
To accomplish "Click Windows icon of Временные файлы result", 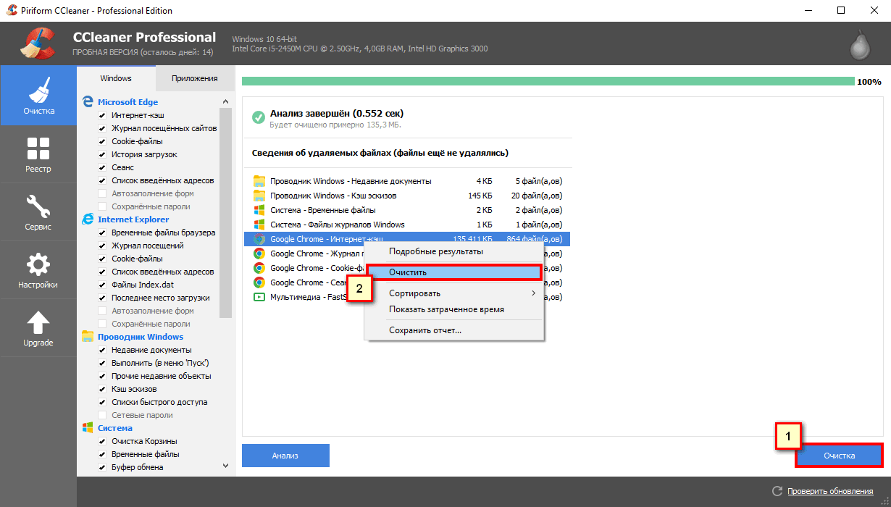I will [x=259, y=210].
